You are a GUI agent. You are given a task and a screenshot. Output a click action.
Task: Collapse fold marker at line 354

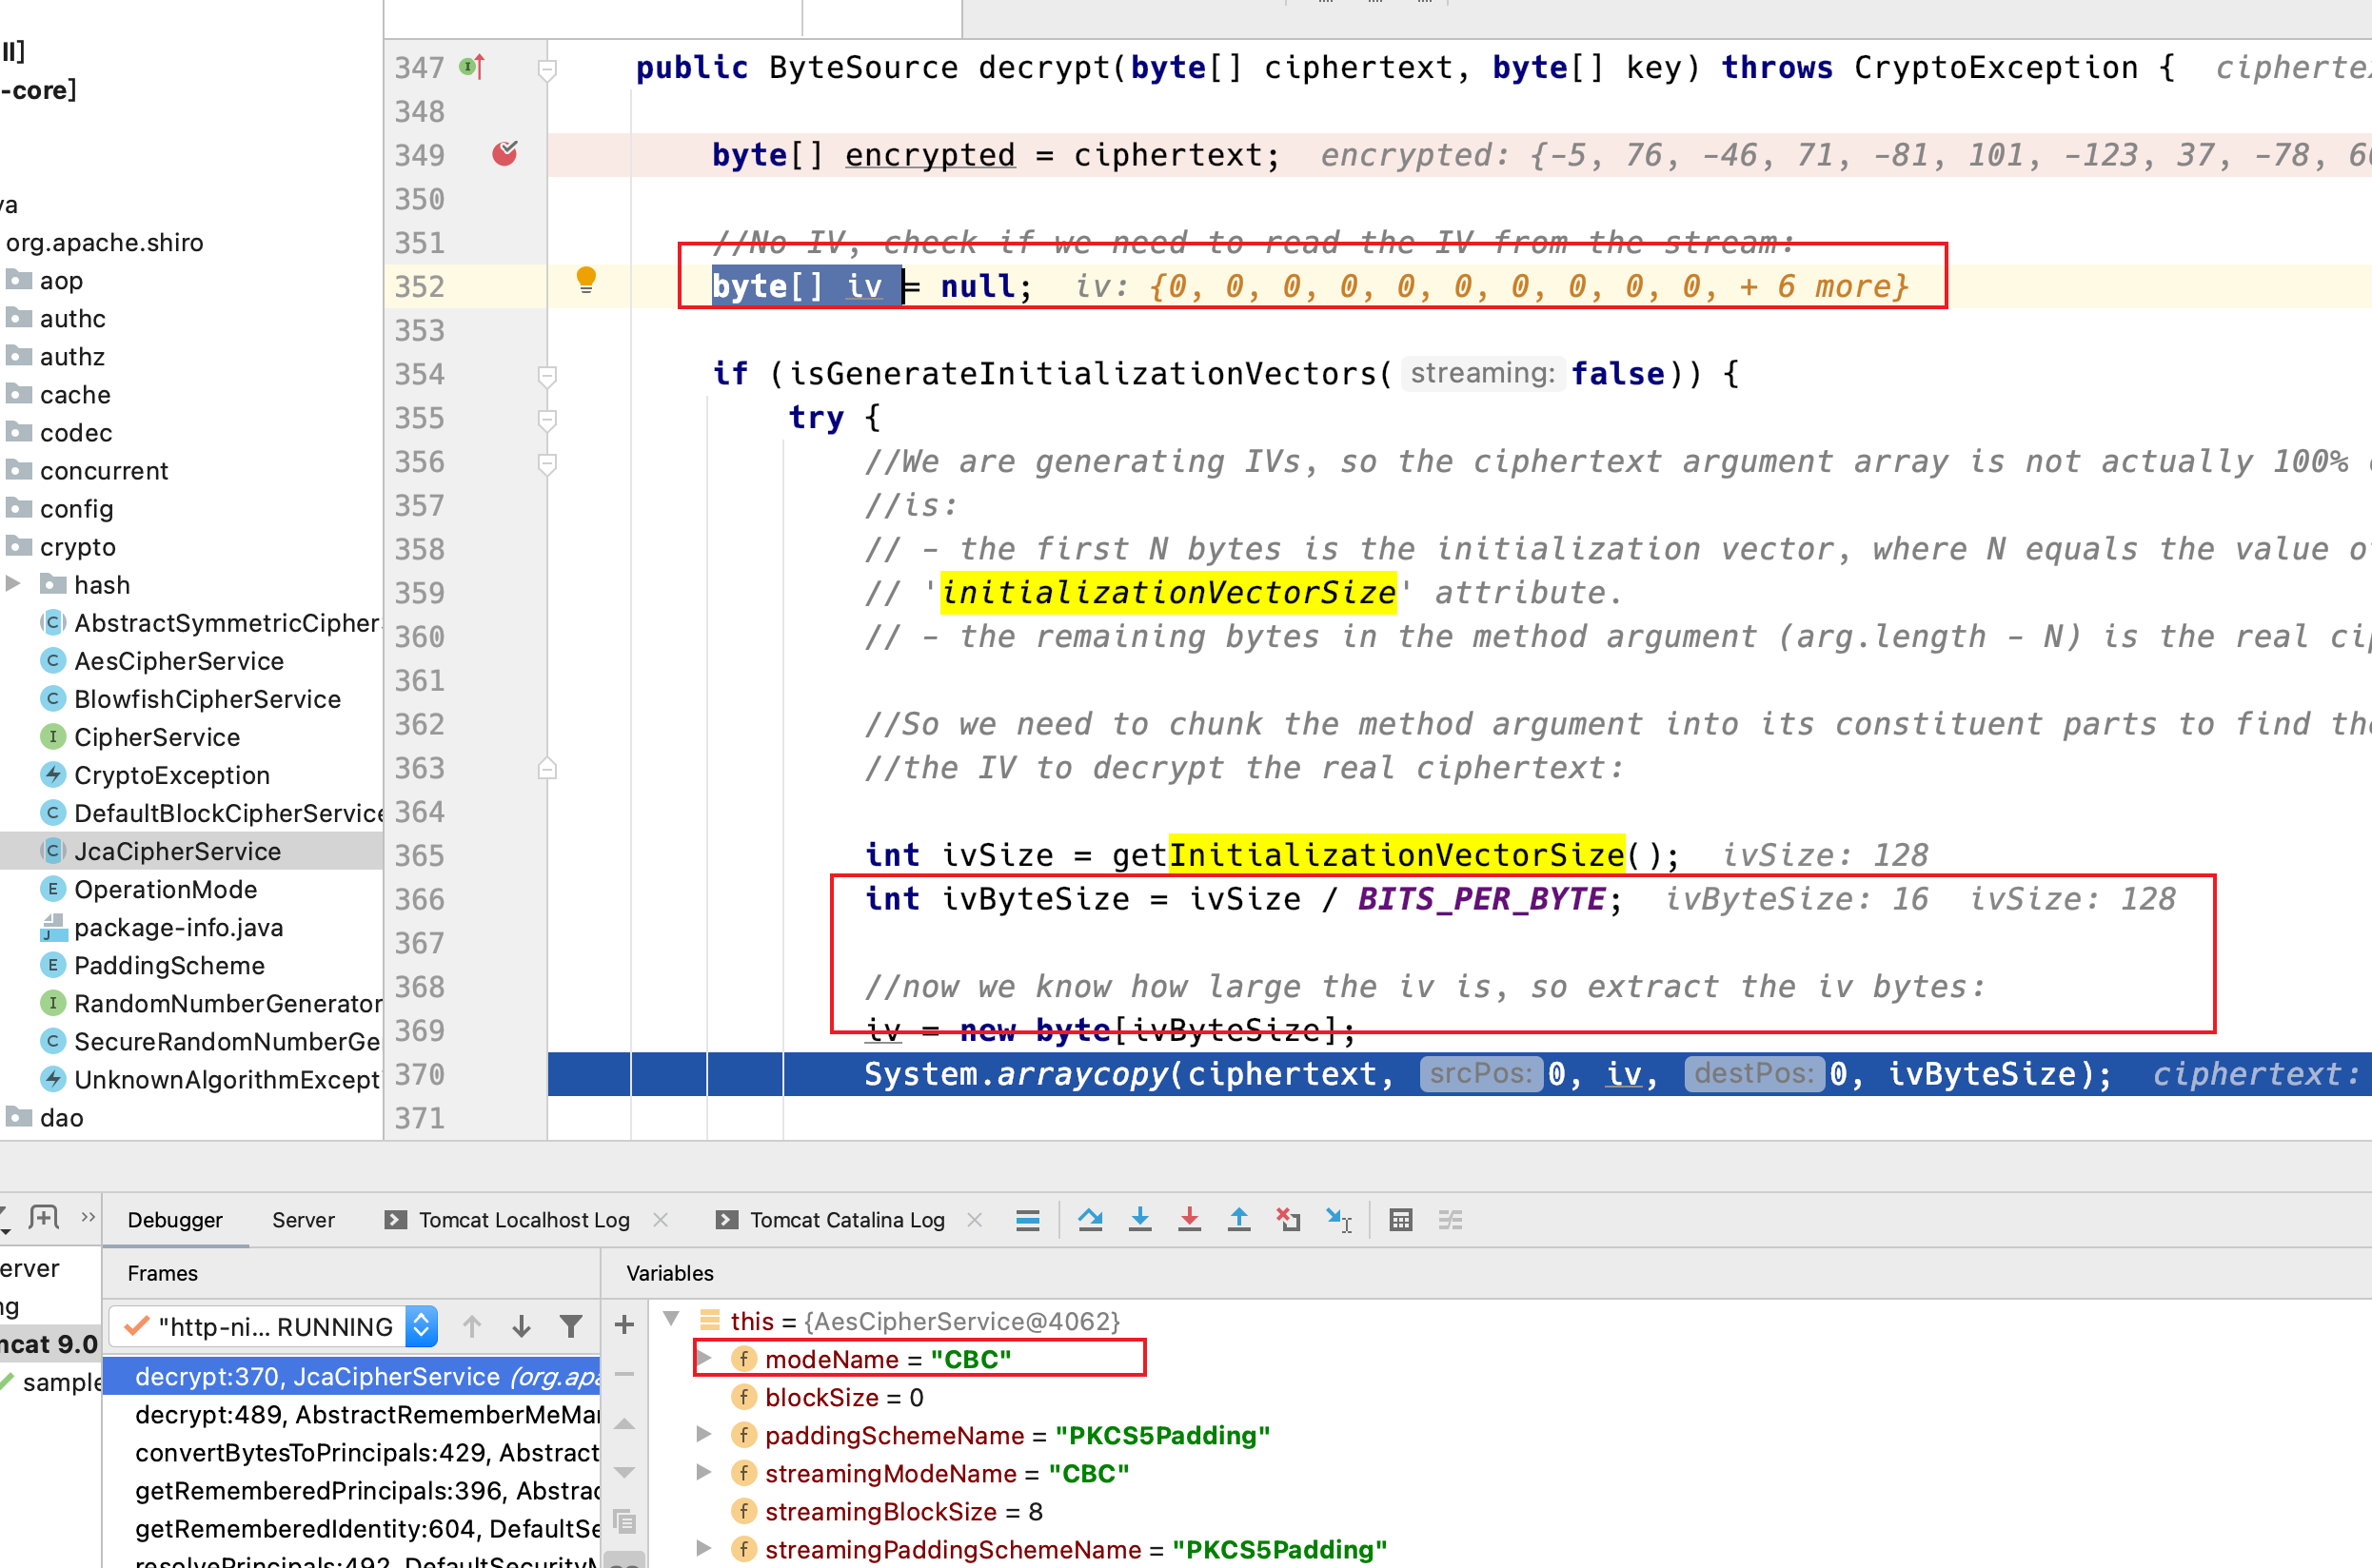click(547, 375)
